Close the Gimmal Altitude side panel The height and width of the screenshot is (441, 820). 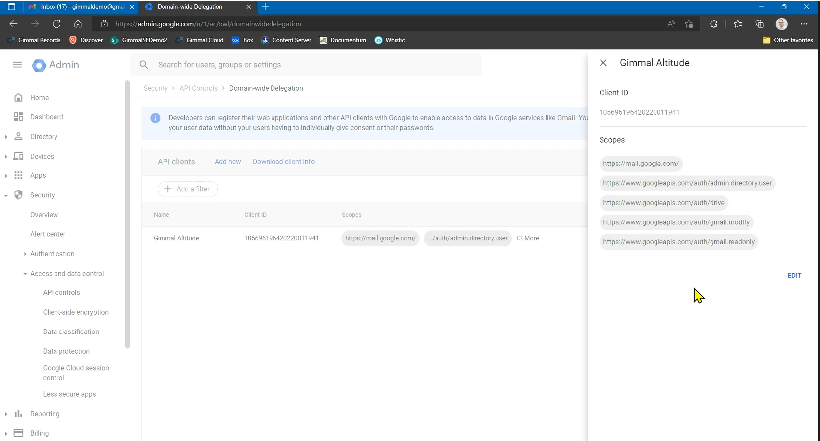pyautogui.click(x=603, y=63)
